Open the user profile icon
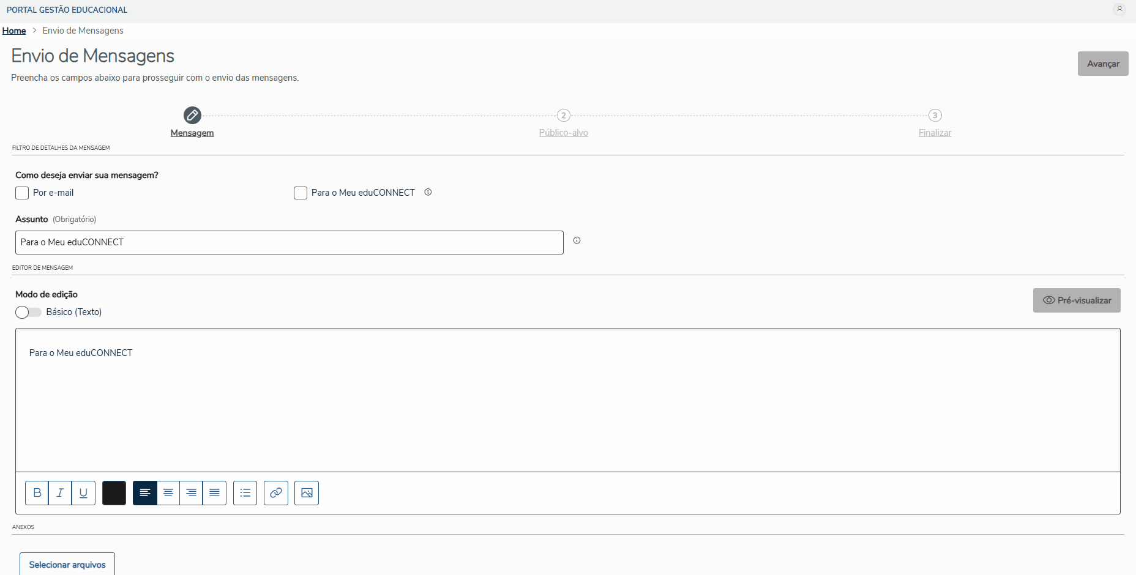The width and height of the screenshot is (1136, 575). 1119,9
